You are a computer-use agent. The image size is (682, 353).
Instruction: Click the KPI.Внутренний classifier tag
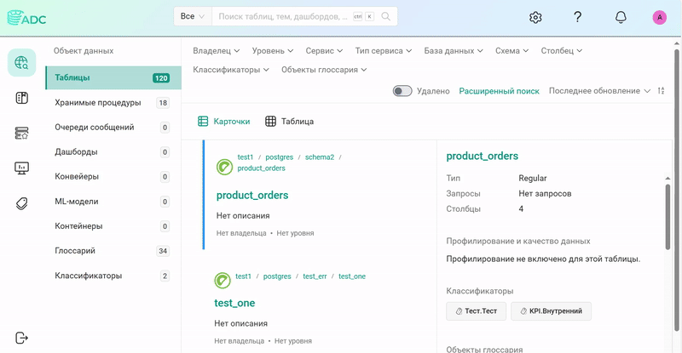[551, 310]
